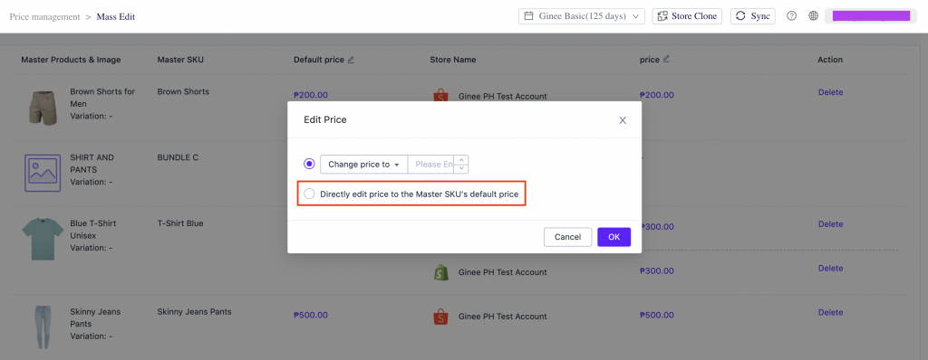Click the Brown Shorts default price ₱200.00
Image resolution: width=928 pixels, height=360 pixels.
pyautogui.click(x=311, y=95)
